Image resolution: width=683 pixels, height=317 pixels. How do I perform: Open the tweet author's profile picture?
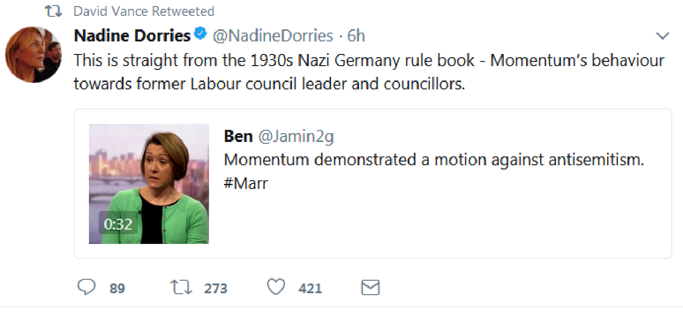click(34, 55)
